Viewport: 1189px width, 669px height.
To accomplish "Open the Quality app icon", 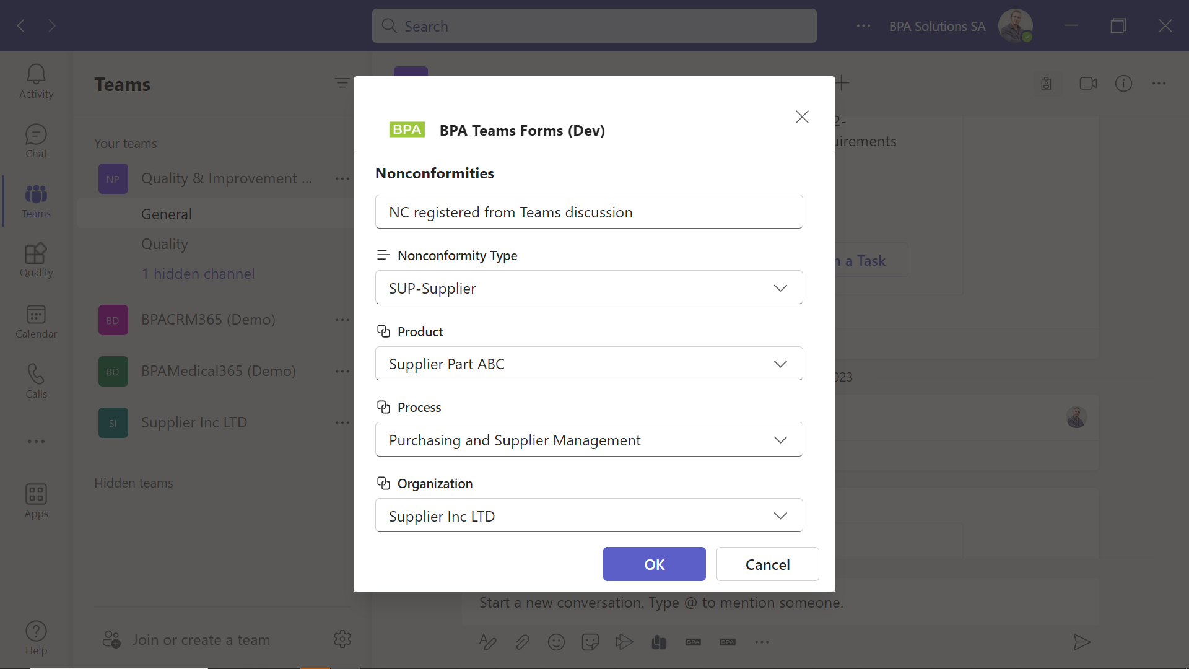I will point(36,260).
